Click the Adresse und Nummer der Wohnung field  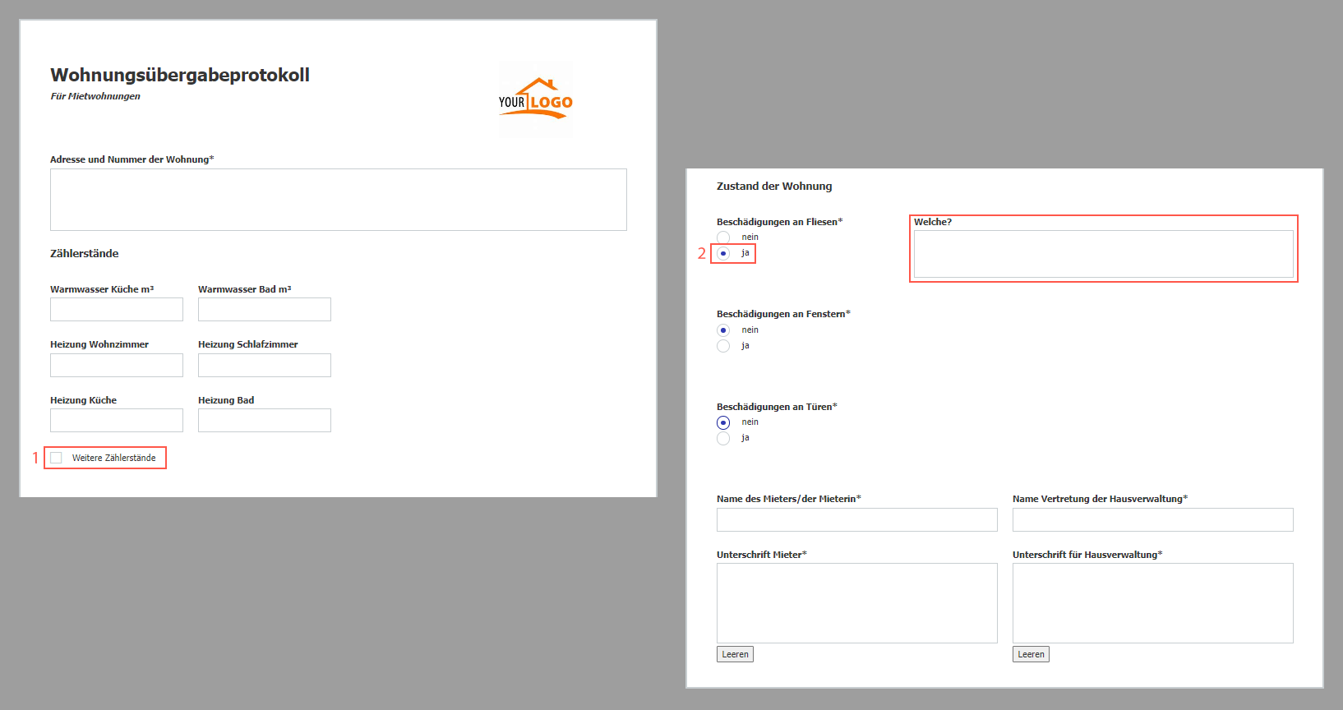pos(338,200)
